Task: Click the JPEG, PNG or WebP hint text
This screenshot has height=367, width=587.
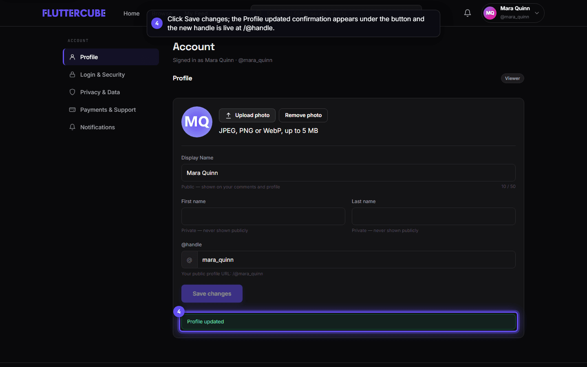Action: (x=268, y=130)
